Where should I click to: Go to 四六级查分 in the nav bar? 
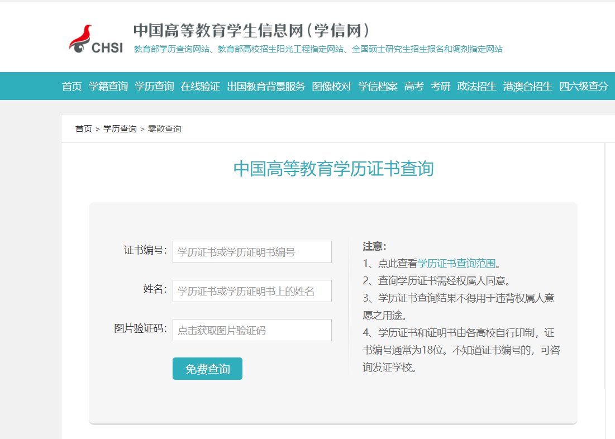(584, 87)
